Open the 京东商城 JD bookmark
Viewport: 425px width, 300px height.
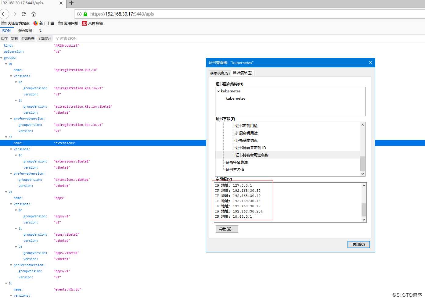pos(93,23)
